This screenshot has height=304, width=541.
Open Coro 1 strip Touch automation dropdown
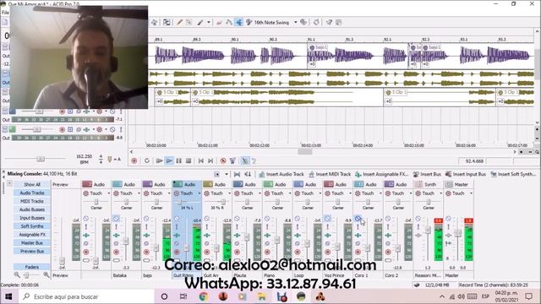click(x=380, y=193)
